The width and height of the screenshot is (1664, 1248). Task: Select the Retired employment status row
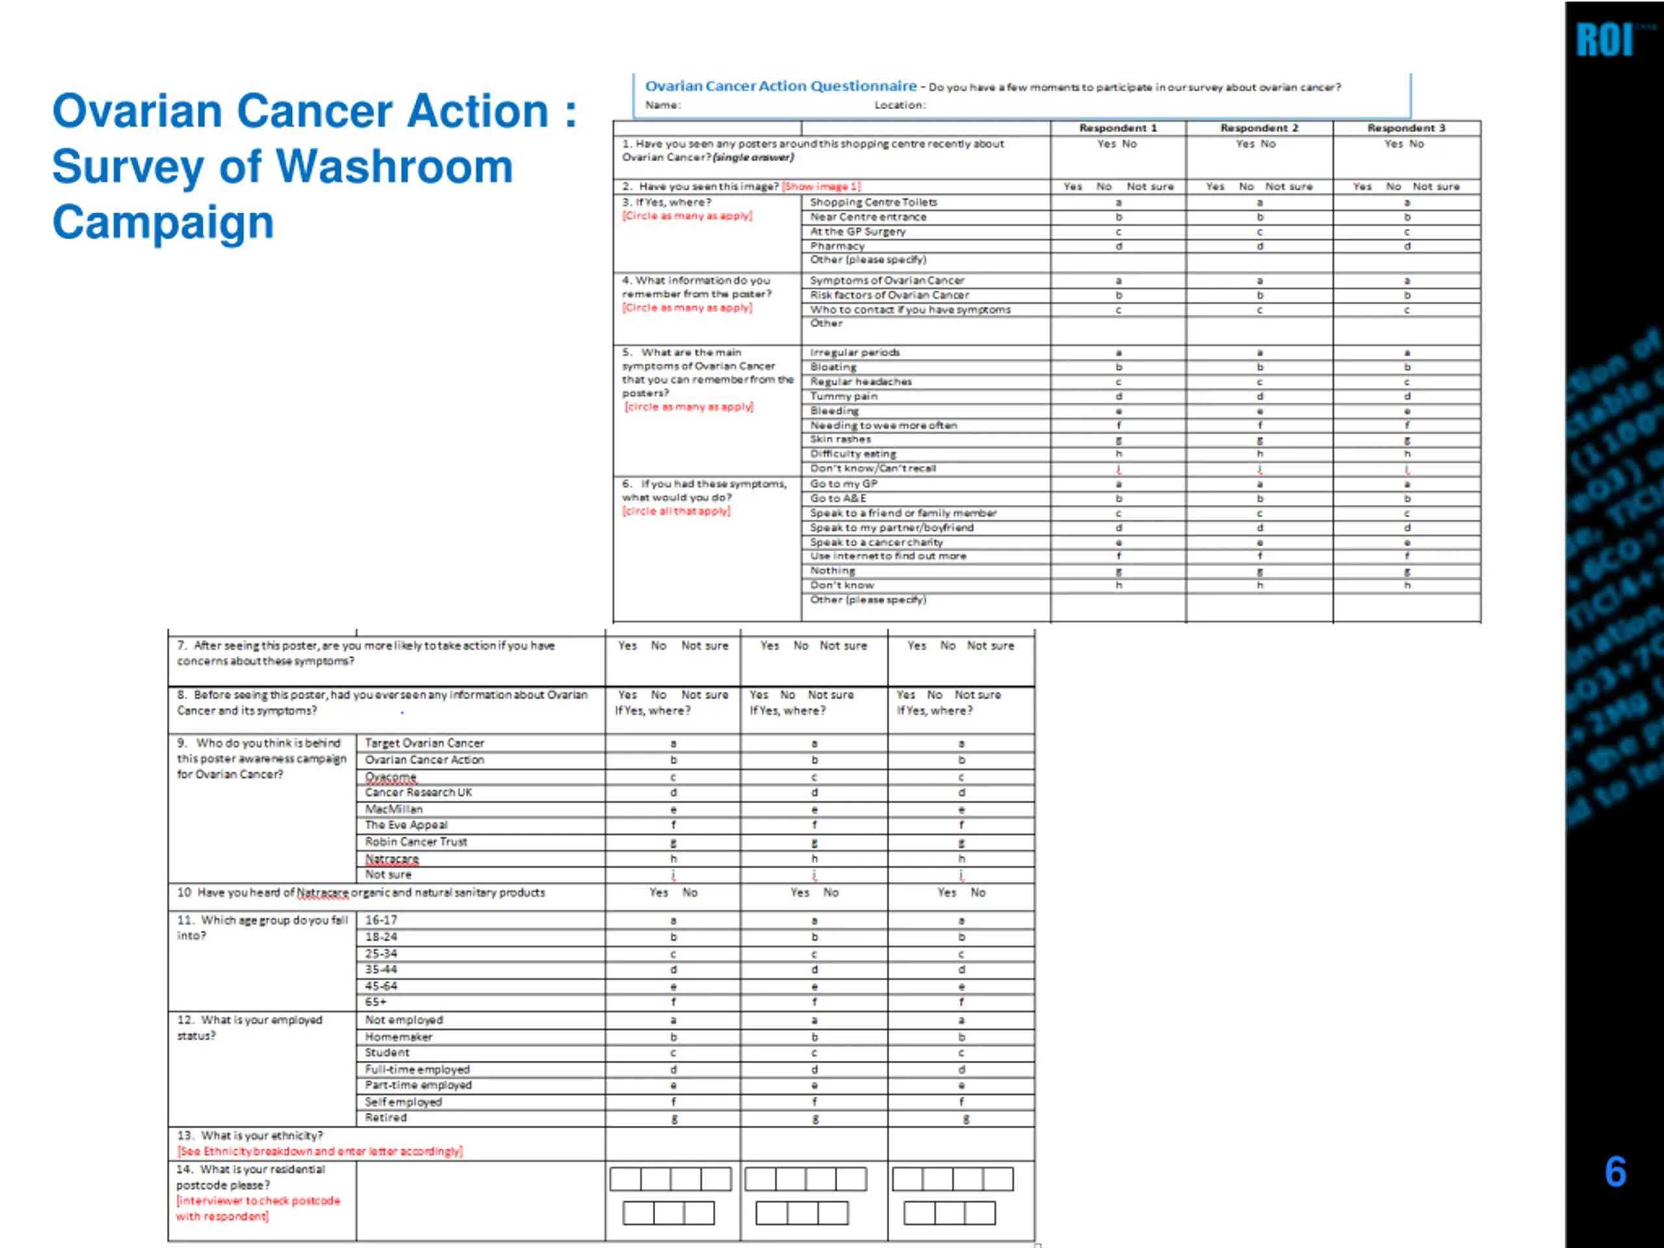[x=385, y=1118]
